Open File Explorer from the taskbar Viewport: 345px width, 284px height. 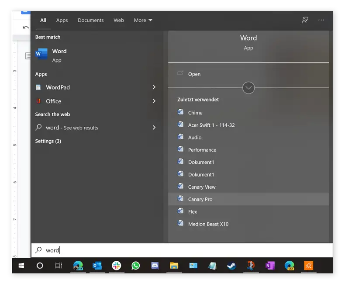[x=174, y=266]
